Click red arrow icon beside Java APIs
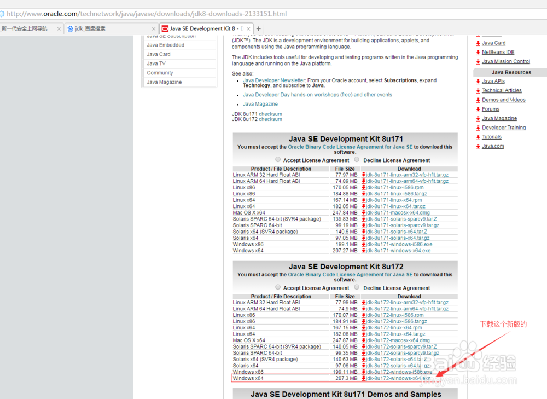 (478, 82)
